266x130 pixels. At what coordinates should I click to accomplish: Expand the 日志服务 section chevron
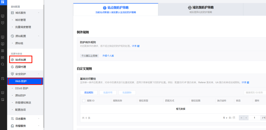tap(39, 119)
